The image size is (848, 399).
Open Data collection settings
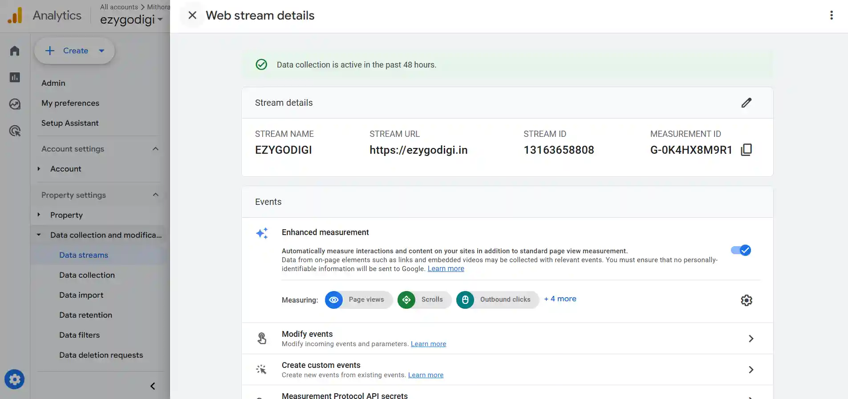click(x=87, y=275)
